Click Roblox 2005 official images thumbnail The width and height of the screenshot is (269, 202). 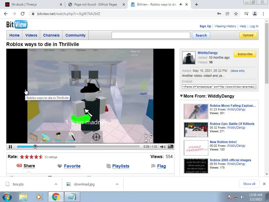pyautogui.click(x=196, y=166)
